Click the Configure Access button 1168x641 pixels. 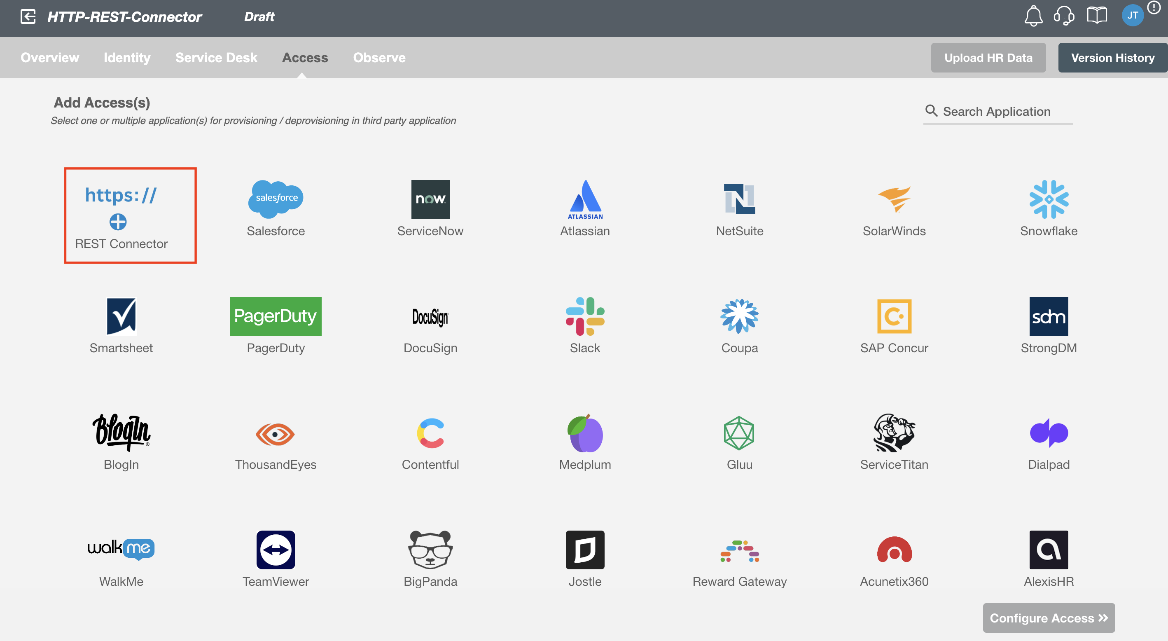[x=1048, y=618]
